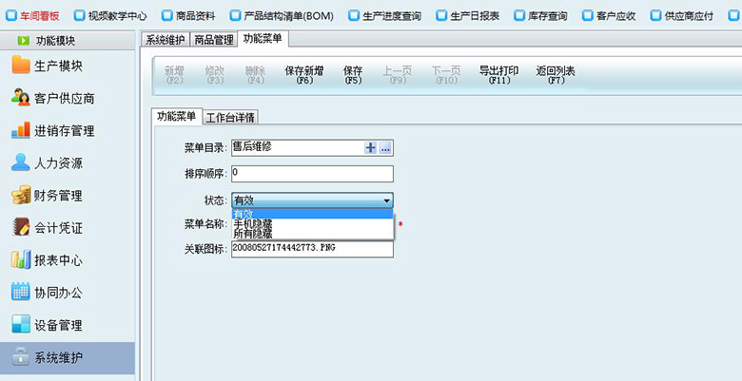Click the 生产模块 folder icon

[20, 66]
